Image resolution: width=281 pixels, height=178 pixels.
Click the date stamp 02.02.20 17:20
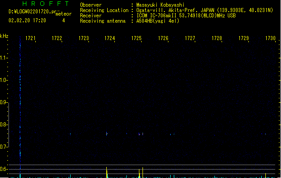point(27,20)
